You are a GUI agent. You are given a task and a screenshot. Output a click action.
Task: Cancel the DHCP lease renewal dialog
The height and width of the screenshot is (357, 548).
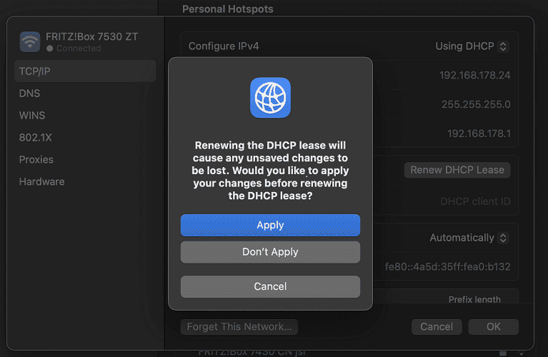click(x=270, y=286)
